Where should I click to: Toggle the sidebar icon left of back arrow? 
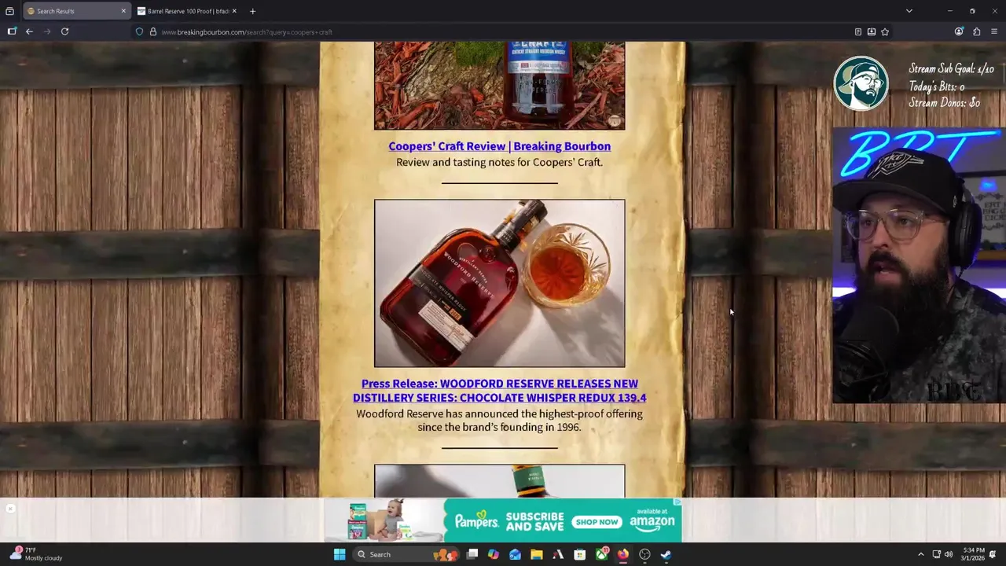[x=12, y=31]
